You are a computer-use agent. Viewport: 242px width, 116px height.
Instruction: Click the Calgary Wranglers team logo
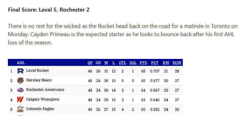click(x=20, y=100)
